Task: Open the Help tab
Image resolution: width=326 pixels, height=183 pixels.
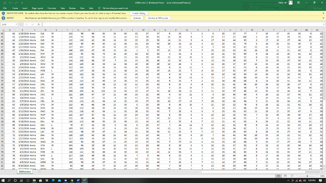Action: click(91, 8)
